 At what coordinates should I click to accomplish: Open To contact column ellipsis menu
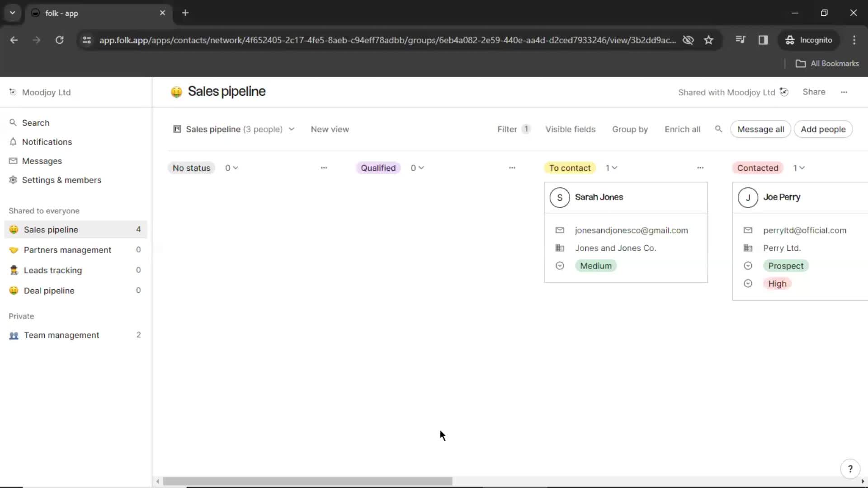click(x=700, y=168)
